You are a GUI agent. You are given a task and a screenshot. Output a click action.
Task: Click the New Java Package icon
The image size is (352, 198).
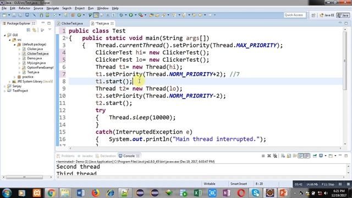point(73,15)
